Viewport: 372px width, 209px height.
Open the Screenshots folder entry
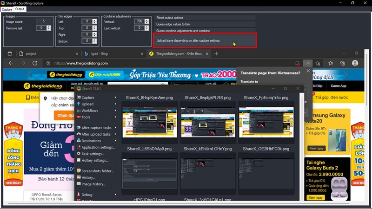click(96, 171)
